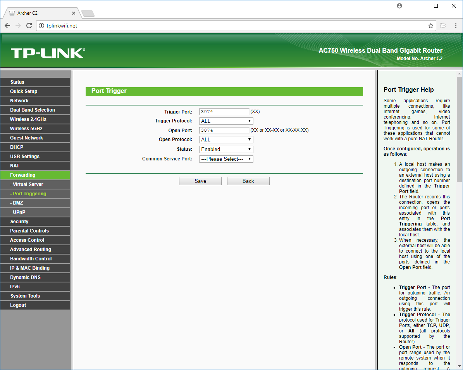The image size is (463, 370).
Task: Click the site information icon in address bar
Action: tap(41, 26)
